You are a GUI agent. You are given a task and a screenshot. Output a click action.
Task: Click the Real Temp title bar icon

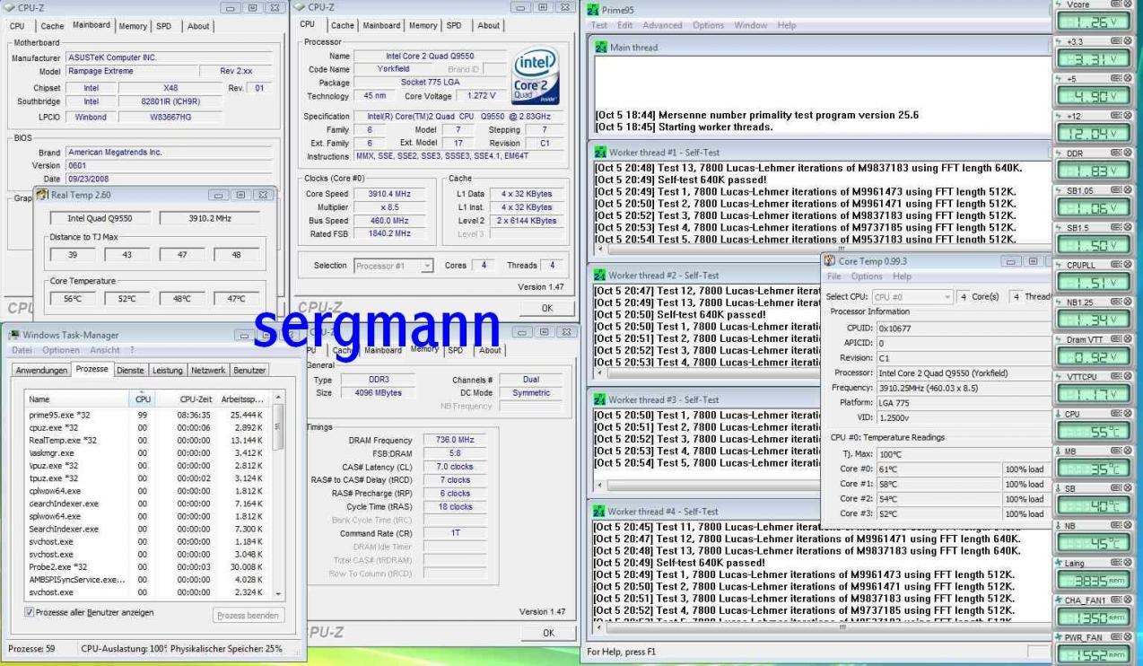point(41,194)
